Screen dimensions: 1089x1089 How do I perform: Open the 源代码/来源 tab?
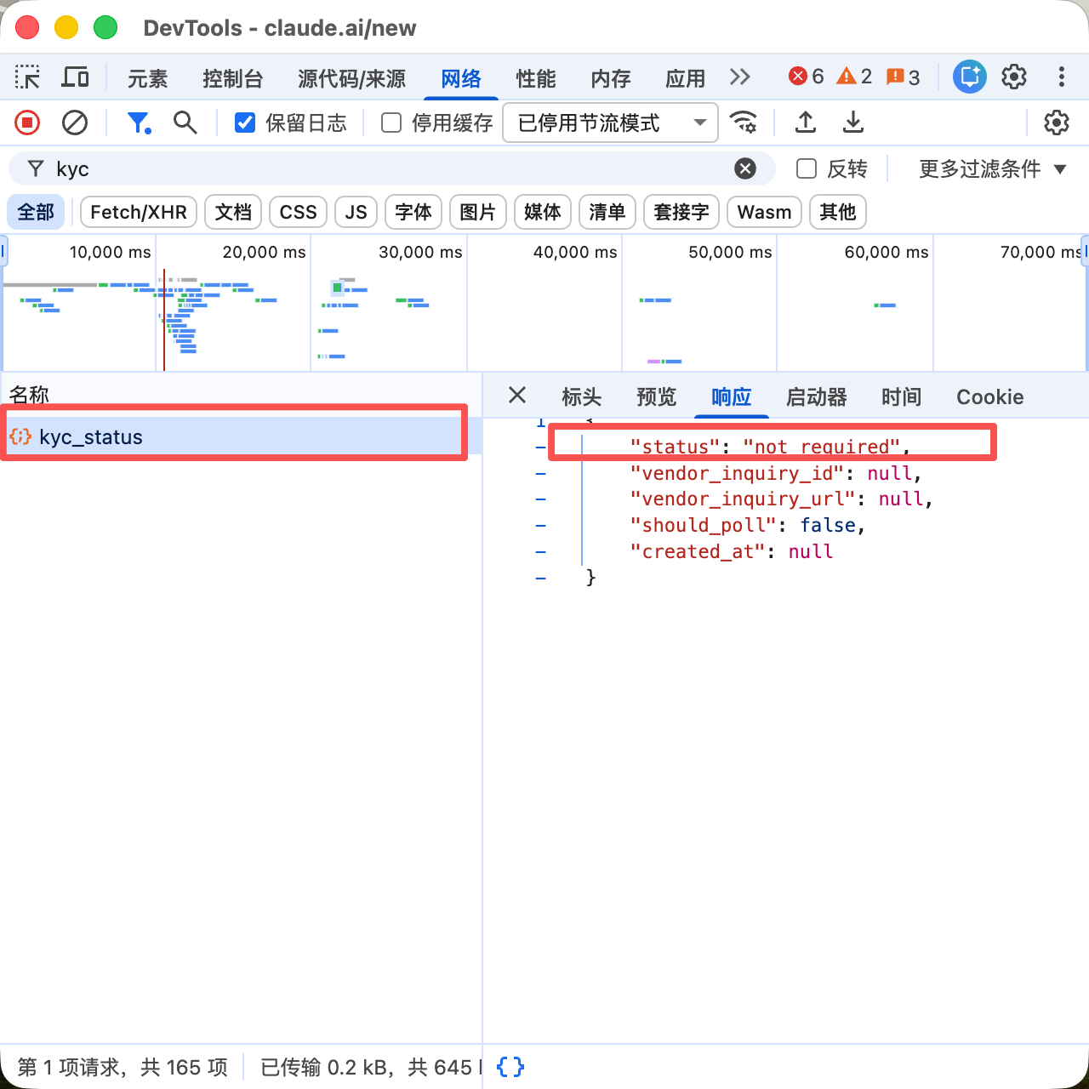tap(352, 79)
